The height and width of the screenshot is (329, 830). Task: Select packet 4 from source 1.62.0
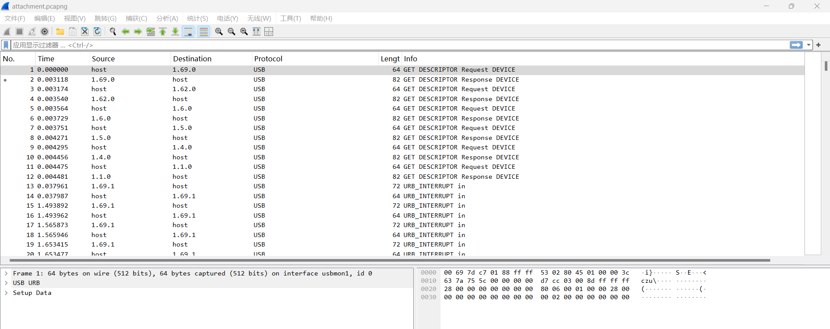click(x=402, y=99)
